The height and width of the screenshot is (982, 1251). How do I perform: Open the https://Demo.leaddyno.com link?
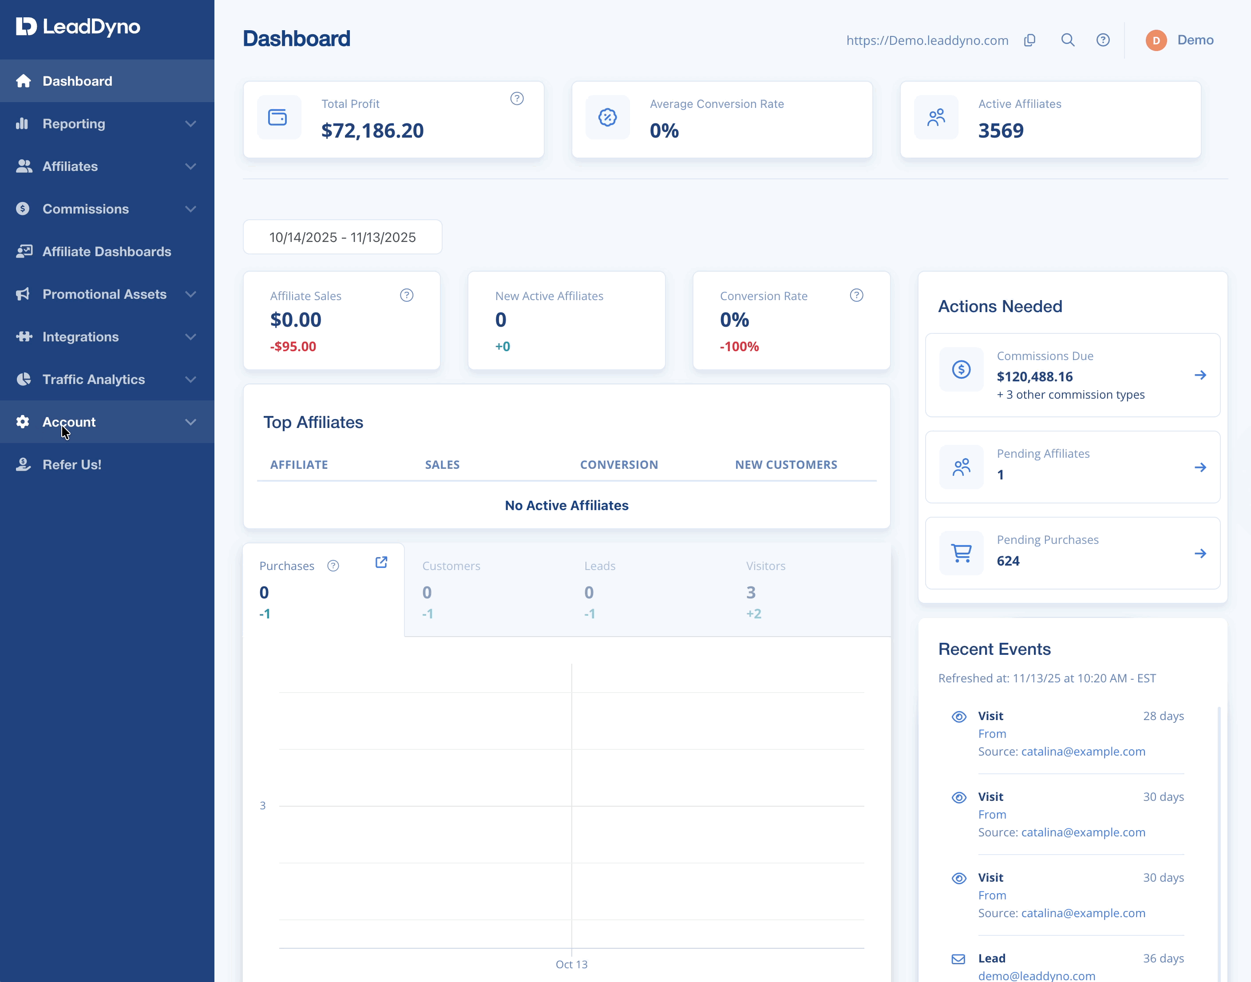(927, 40)
